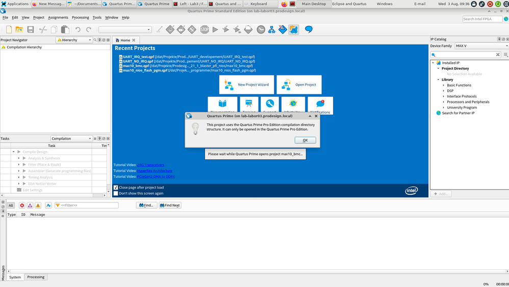Screen dimensions: 509x287
Task: Click the blue speech bubble feedback icon
Action: (x=309, y=30)
